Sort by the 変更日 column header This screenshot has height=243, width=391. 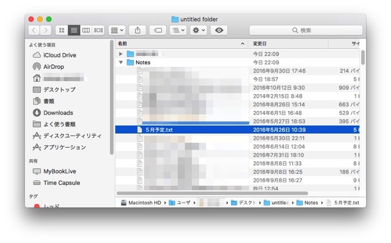[288, 43]
